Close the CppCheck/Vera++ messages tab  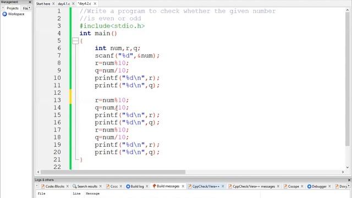coord(278,186)
